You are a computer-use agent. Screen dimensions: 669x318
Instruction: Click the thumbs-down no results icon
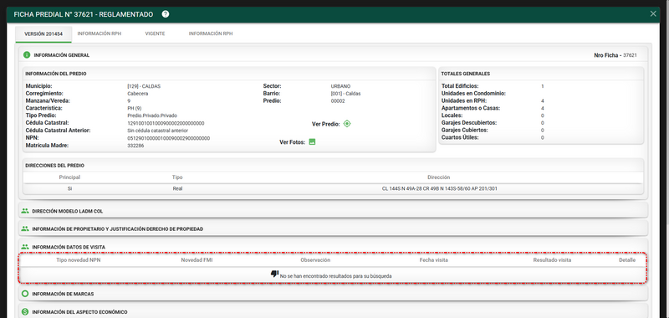pos(274,274)
